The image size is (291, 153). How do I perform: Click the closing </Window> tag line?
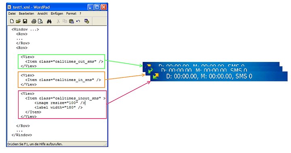pos(22,135)
